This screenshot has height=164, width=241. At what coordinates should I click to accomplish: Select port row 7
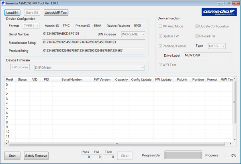(x=118, y=117)
